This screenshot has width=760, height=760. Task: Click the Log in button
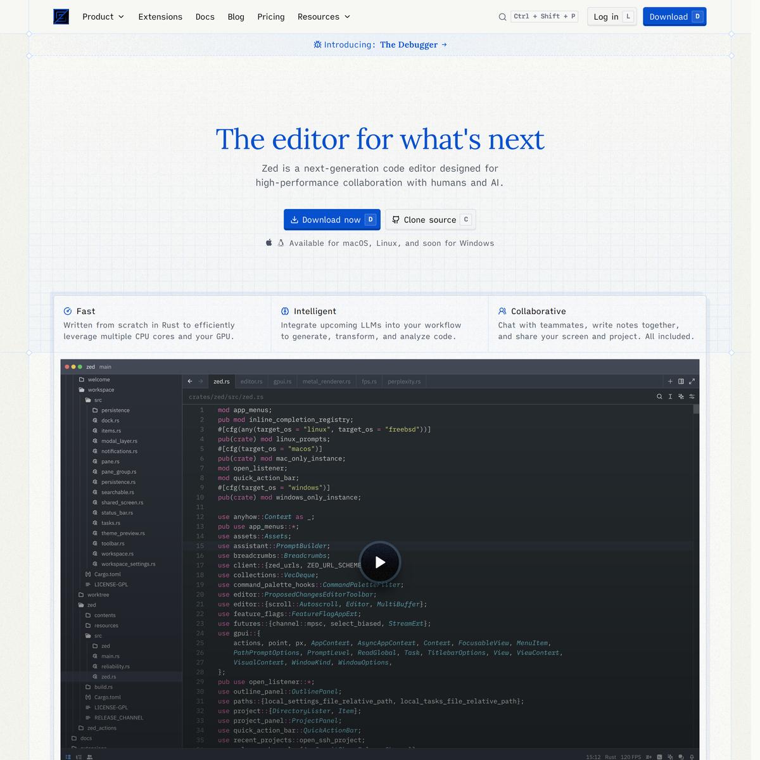click(612, 17)
